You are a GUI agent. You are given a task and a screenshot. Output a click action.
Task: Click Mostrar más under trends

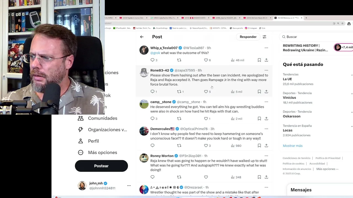tap(293, 146)
